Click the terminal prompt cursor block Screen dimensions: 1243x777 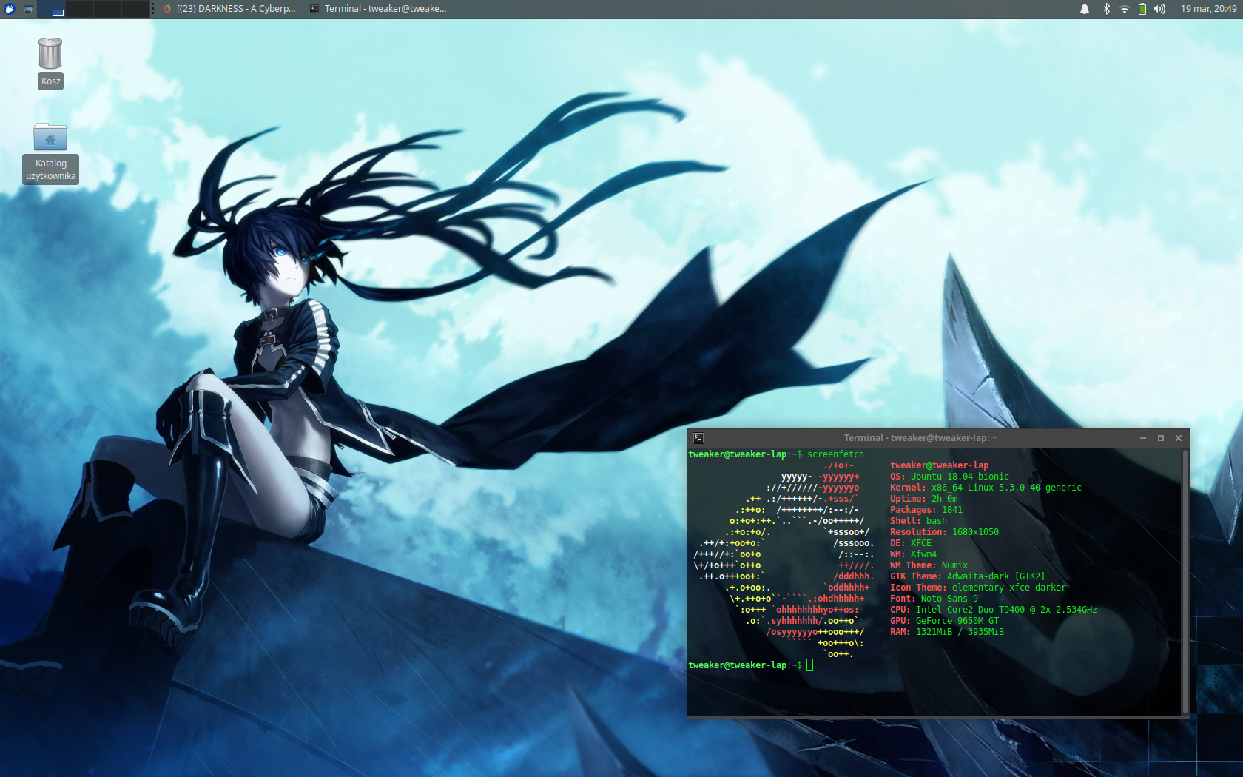pyautogui.click(x=809, y=665)
